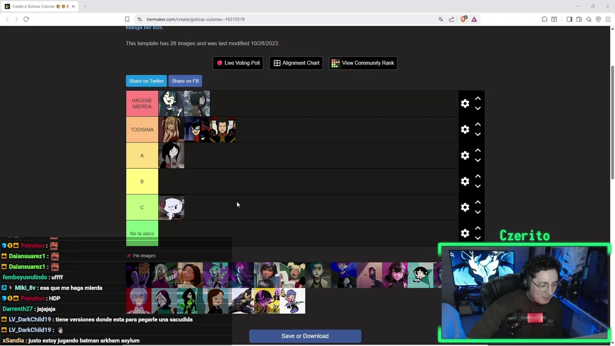Select the yellow A tier label
The height and width of the screenshot is (346, 615).
tap(142, 155)
